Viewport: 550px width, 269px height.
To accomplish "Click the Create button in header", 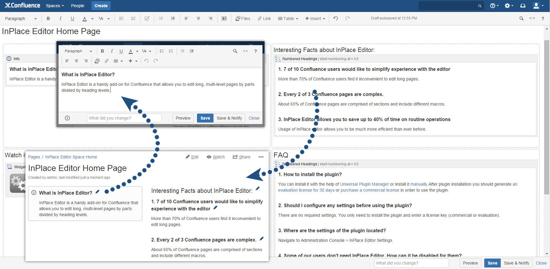I will coord(101,6).
